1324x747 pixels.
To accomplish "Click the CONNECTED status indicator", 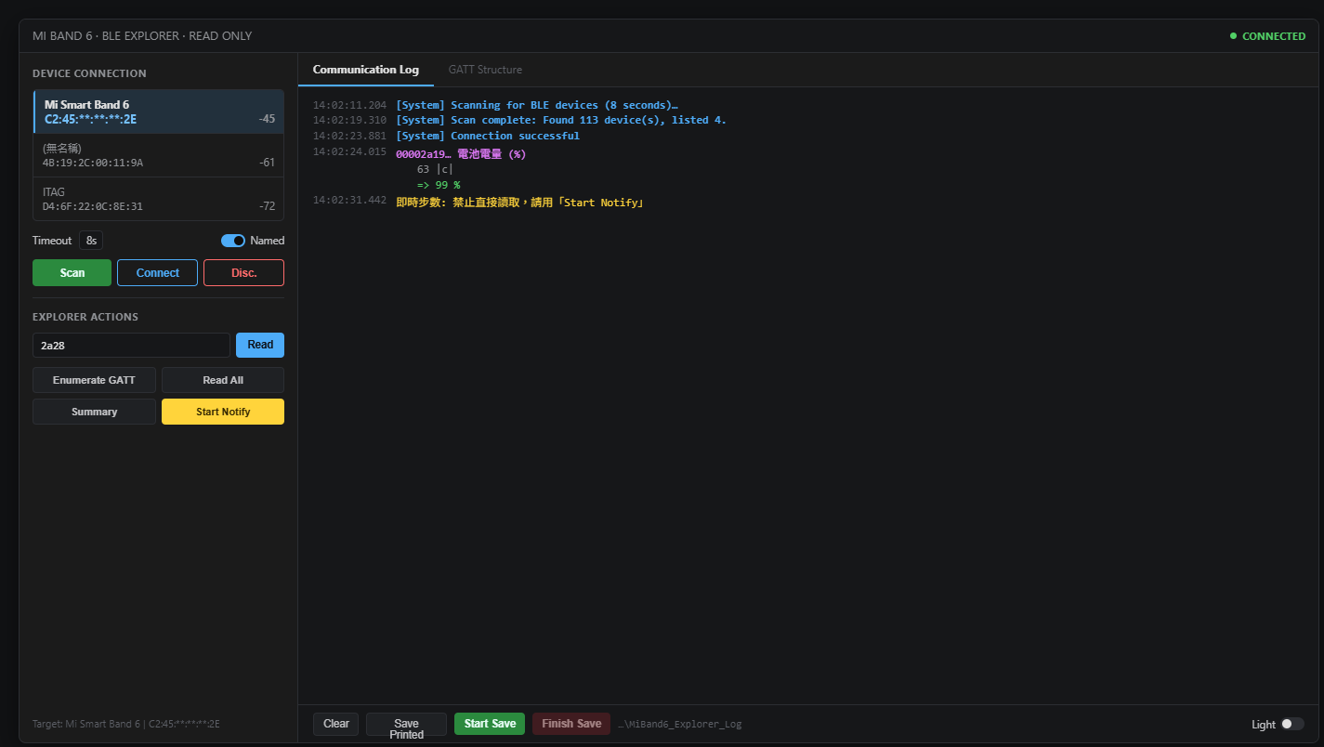I will tap(1267, 36).
